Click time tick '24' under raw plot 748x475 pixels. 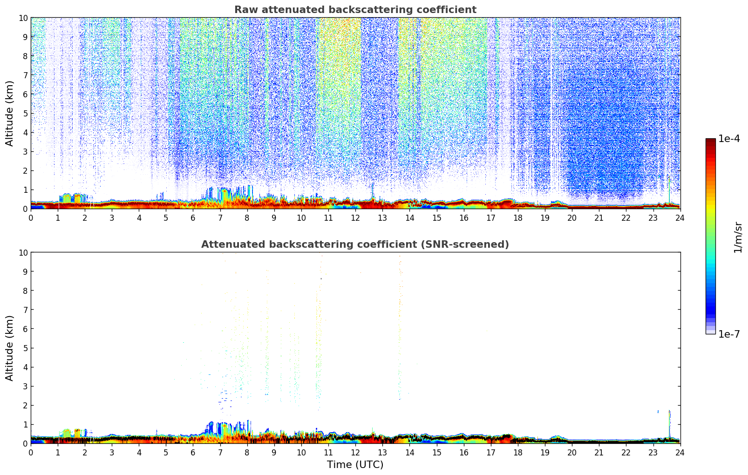[x=680, y=218]
